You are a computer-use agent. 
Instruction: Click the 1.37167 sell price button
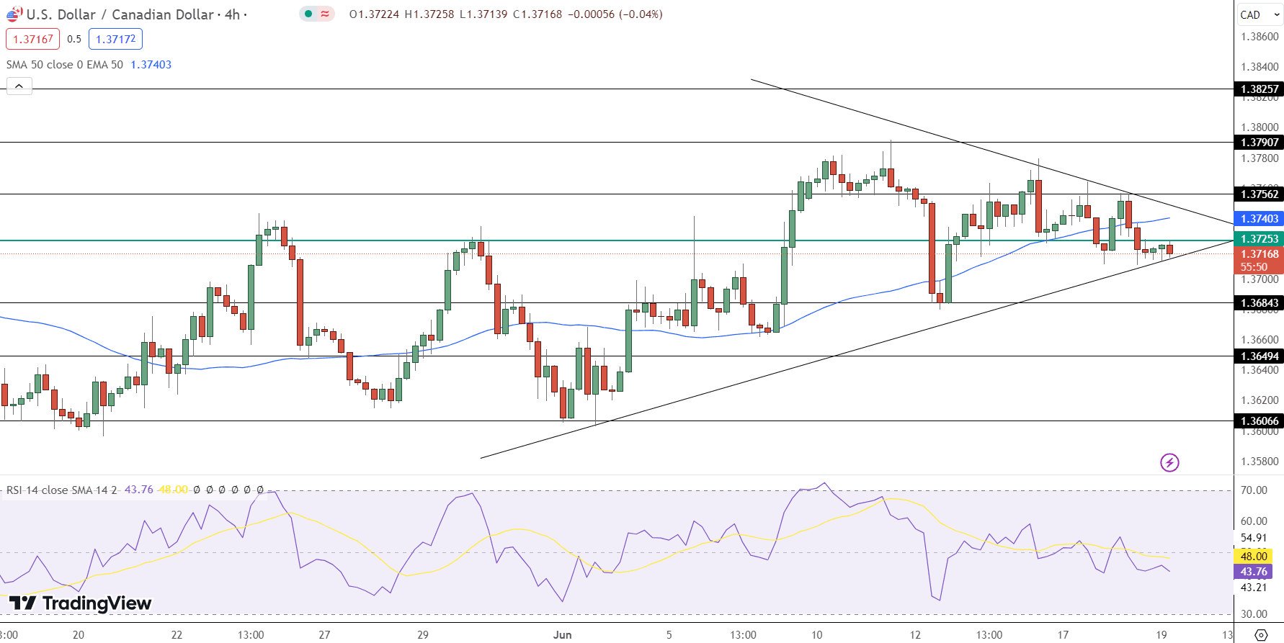tap(33, 39)
